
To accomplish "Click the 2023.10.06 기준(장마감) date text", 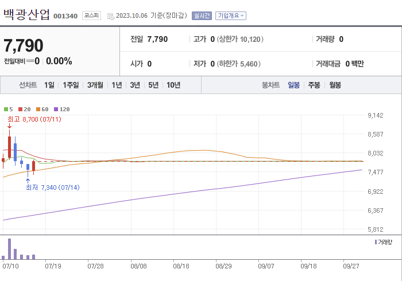I will pyautogui.click(x=152, y=15).
